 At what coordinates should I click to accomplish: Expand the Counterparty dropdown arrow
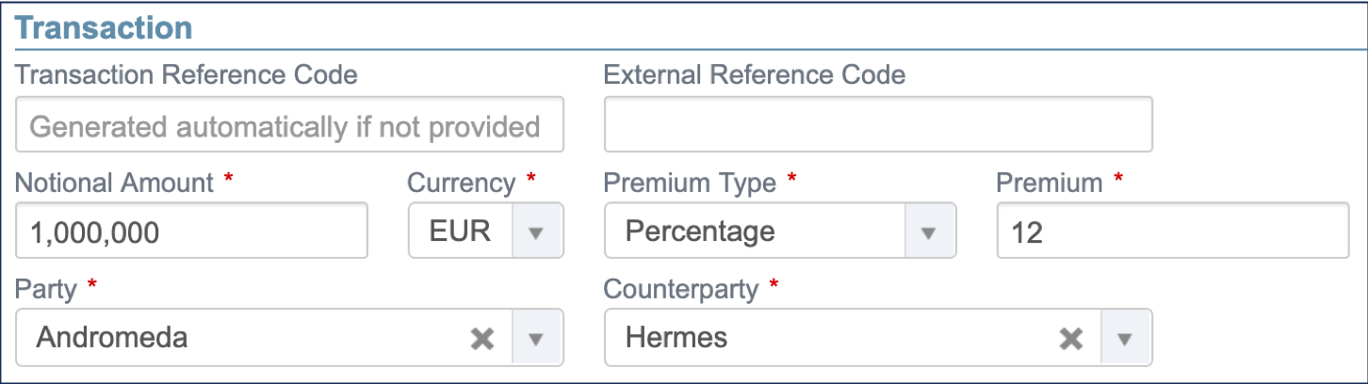[1125, 339]
